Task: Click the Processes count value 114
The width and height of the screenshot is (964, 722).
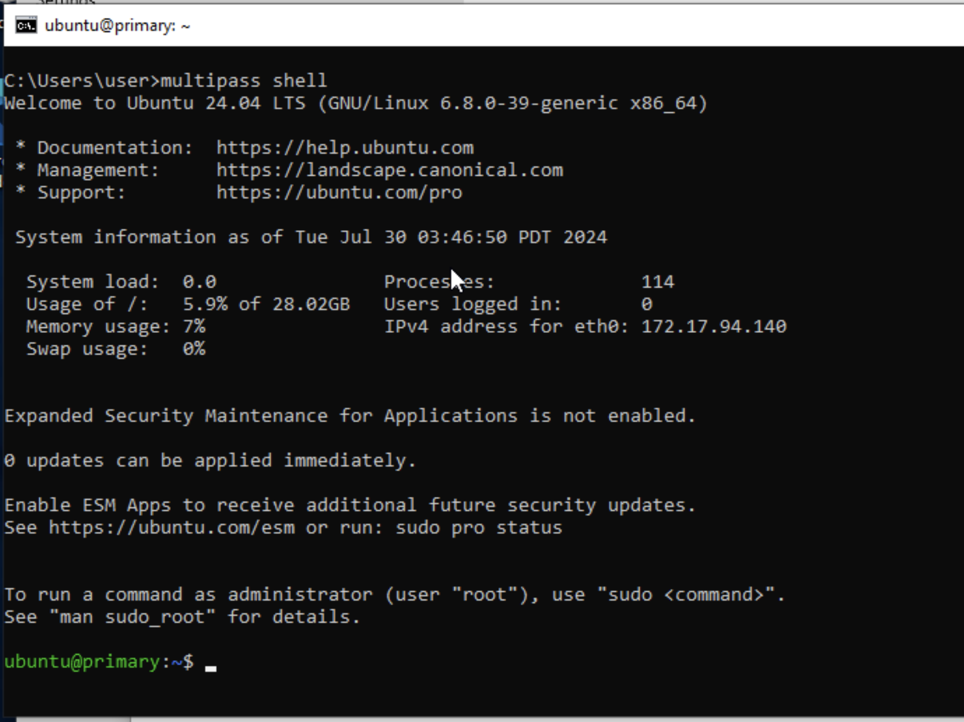Action: (x=657, y=282)
